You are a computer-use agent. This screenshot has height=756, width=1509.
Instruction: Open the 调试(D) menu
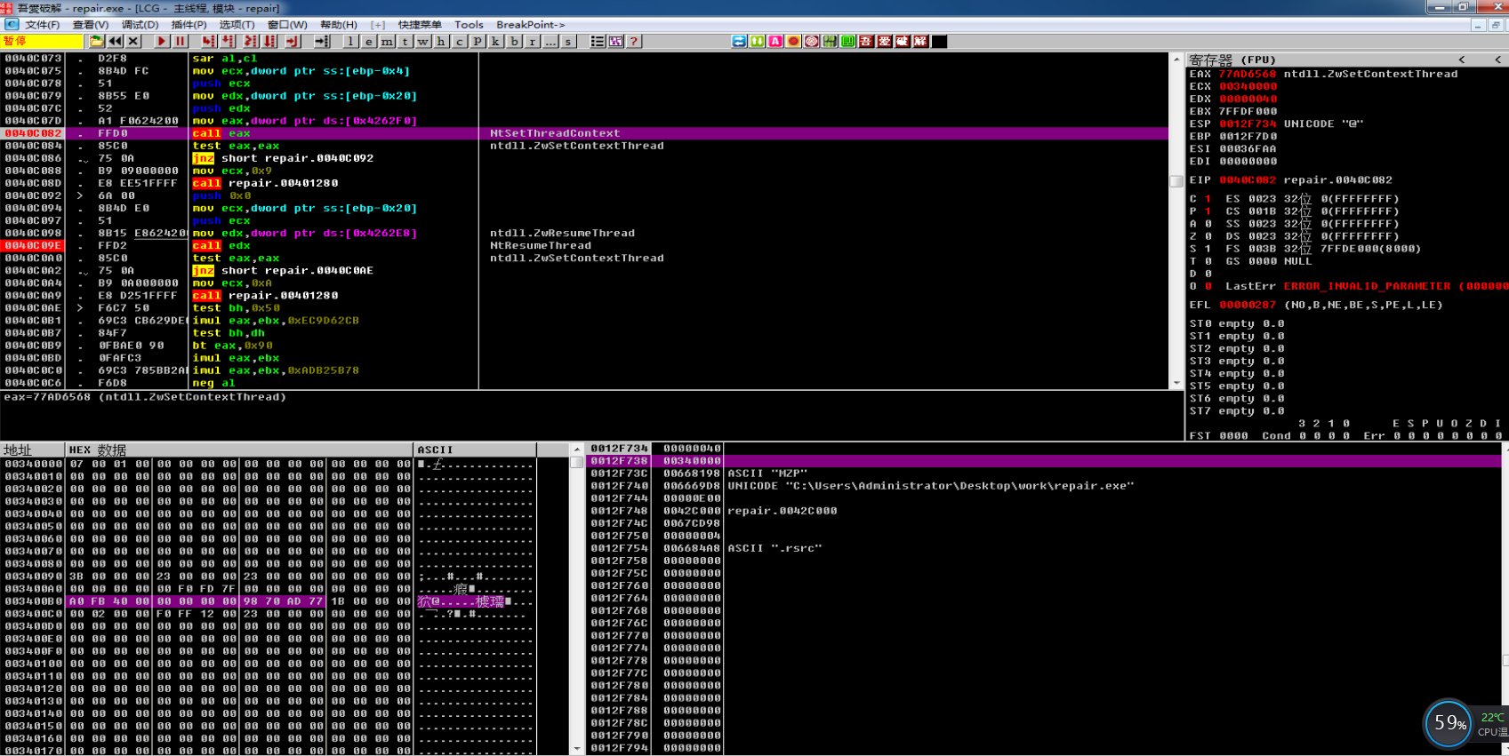[x=140, y=25]
